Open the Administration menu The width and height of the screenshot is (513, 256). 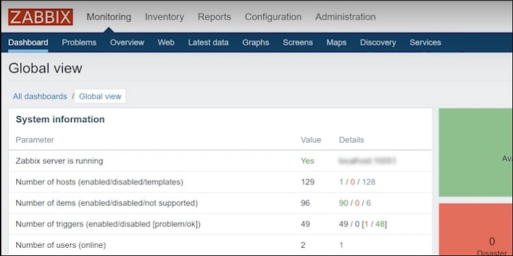click(x=345, y=17)
